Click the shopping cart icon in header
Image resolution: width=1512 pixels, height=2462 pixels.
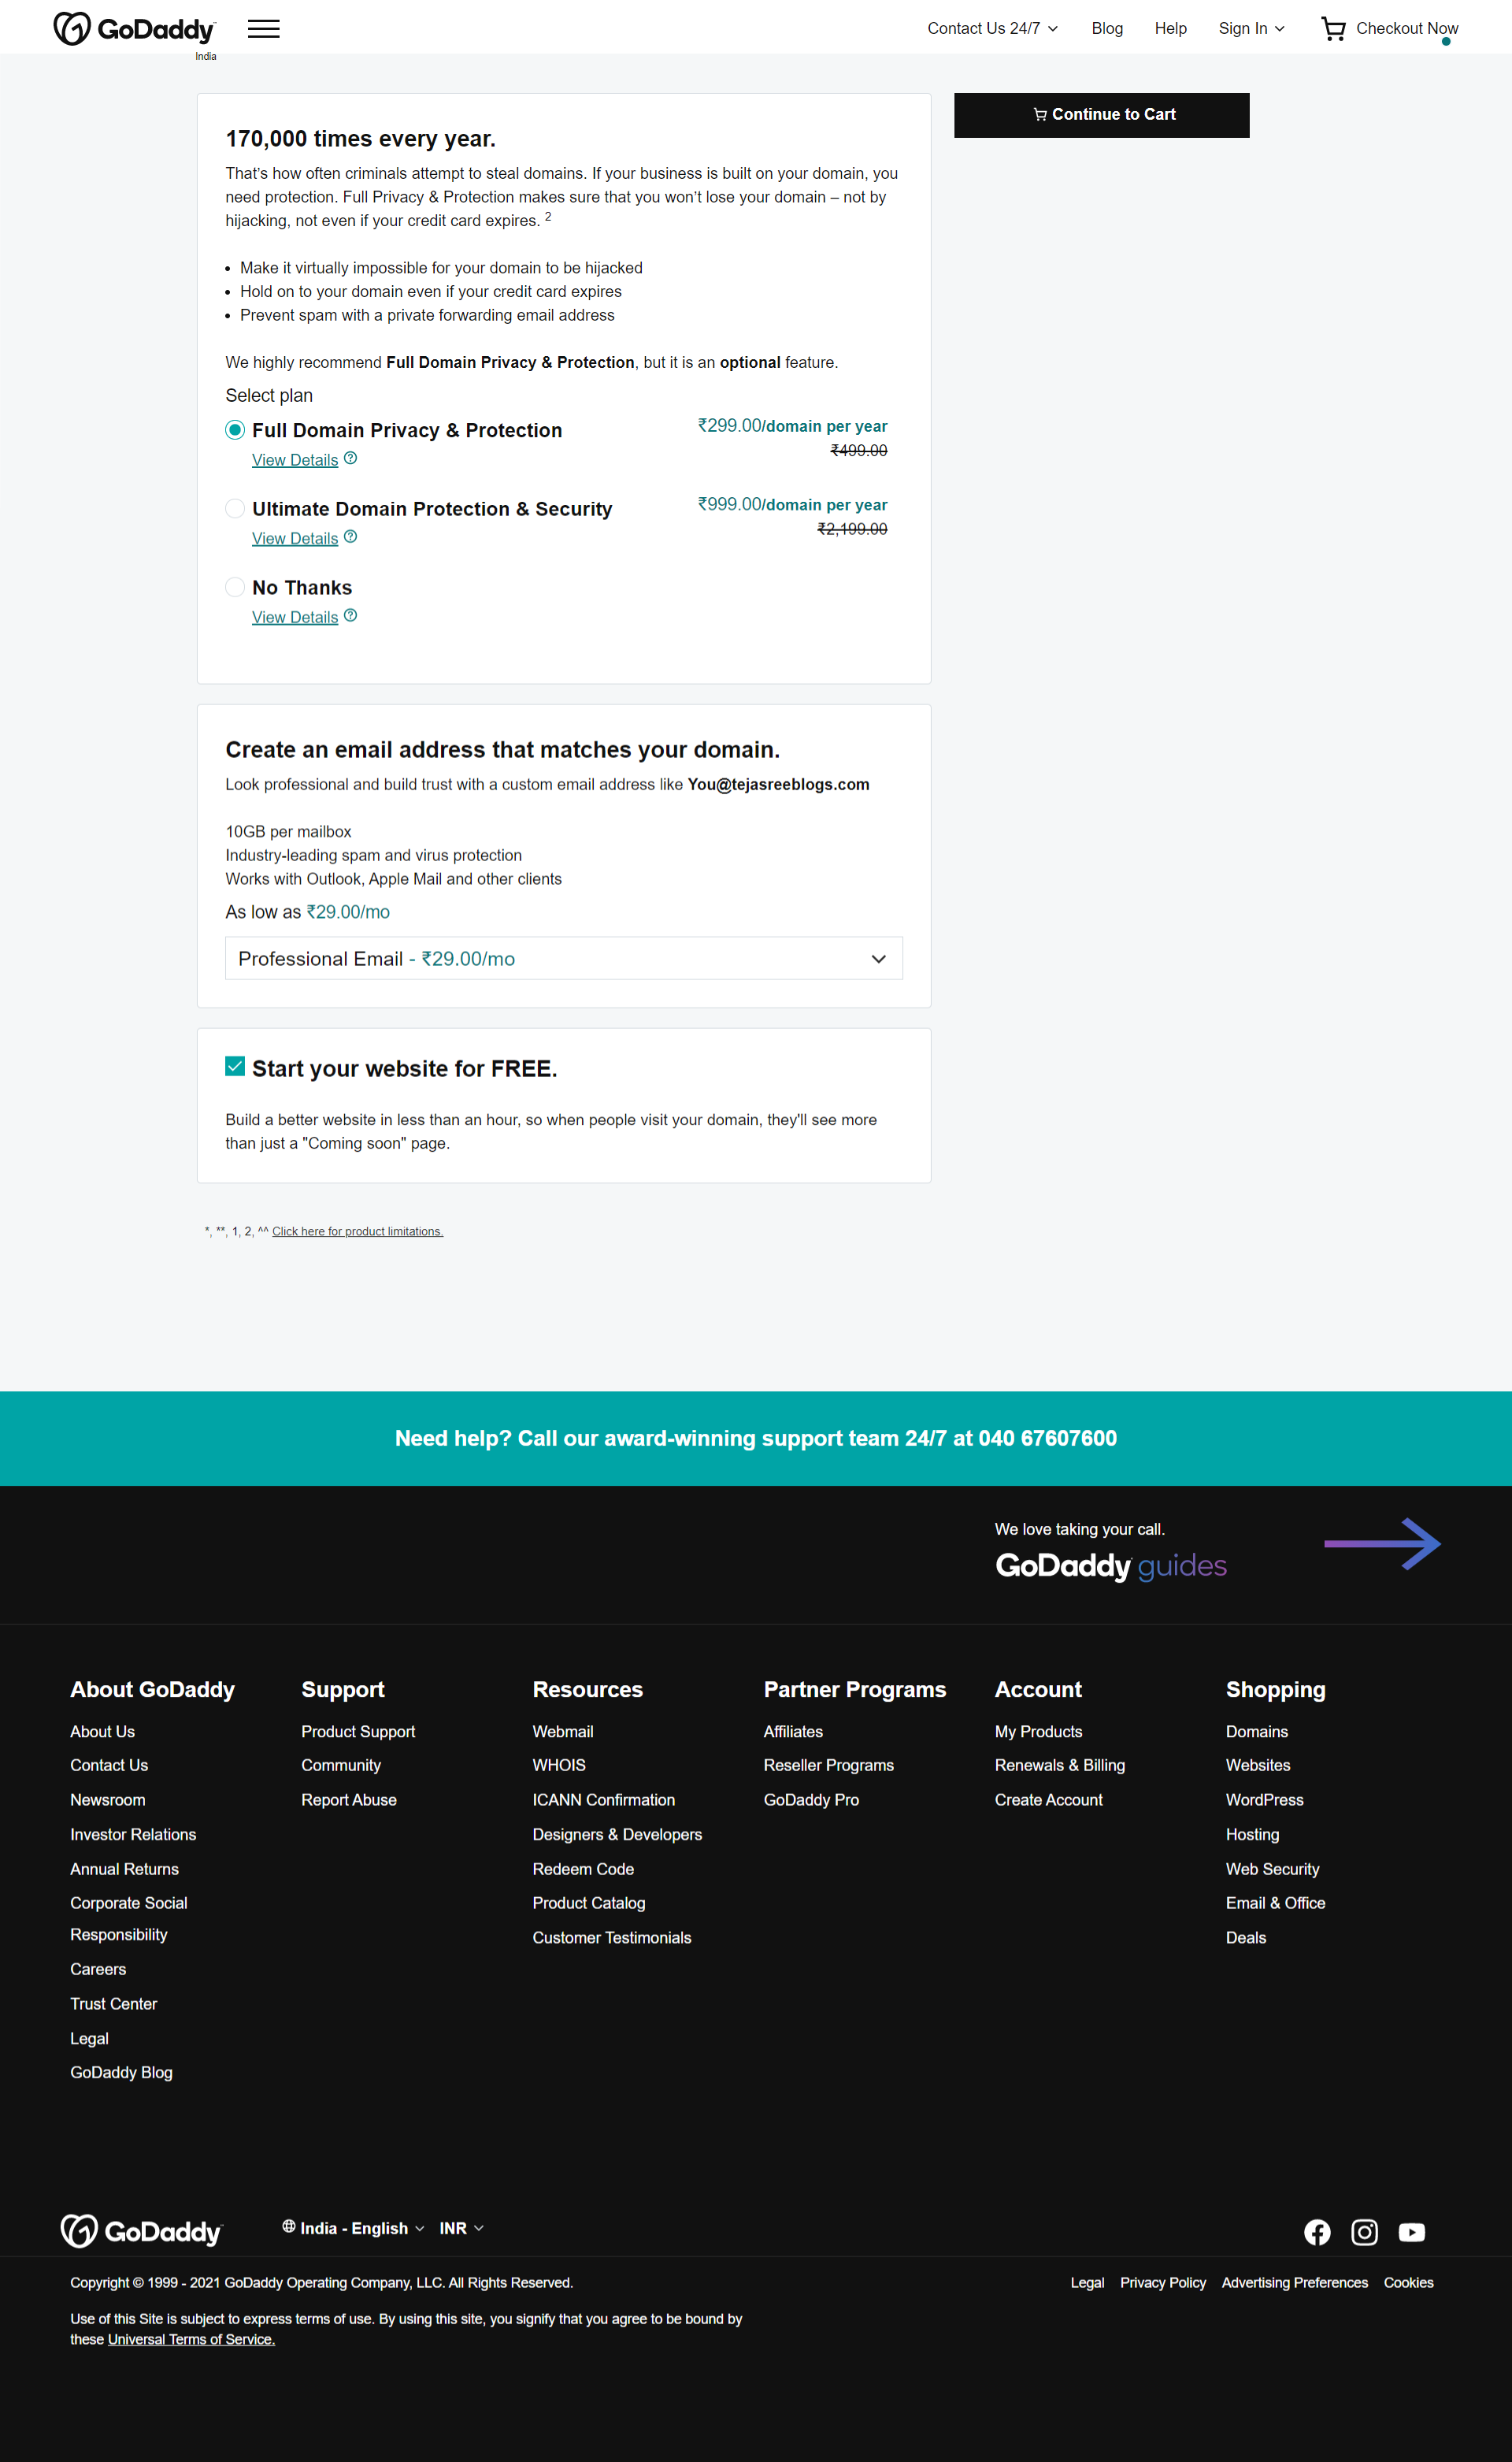pos(1333,28)
